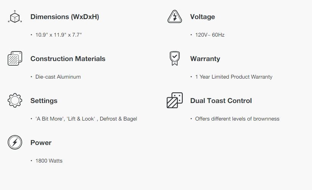The height and width of the screenshot is (190, 312).
Task: Click the dual toast control icon
Action: pos(175,100)
